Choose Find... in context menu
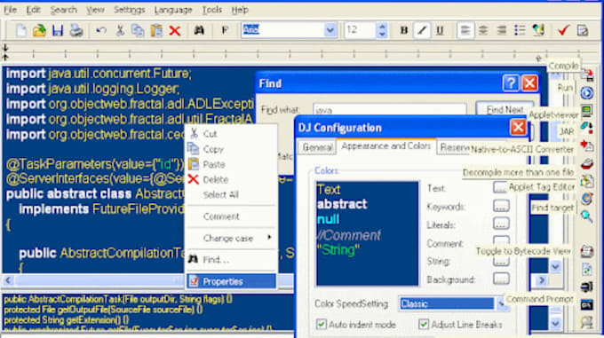The height and width of the screenshot is (338, 604). pos(231,260)
